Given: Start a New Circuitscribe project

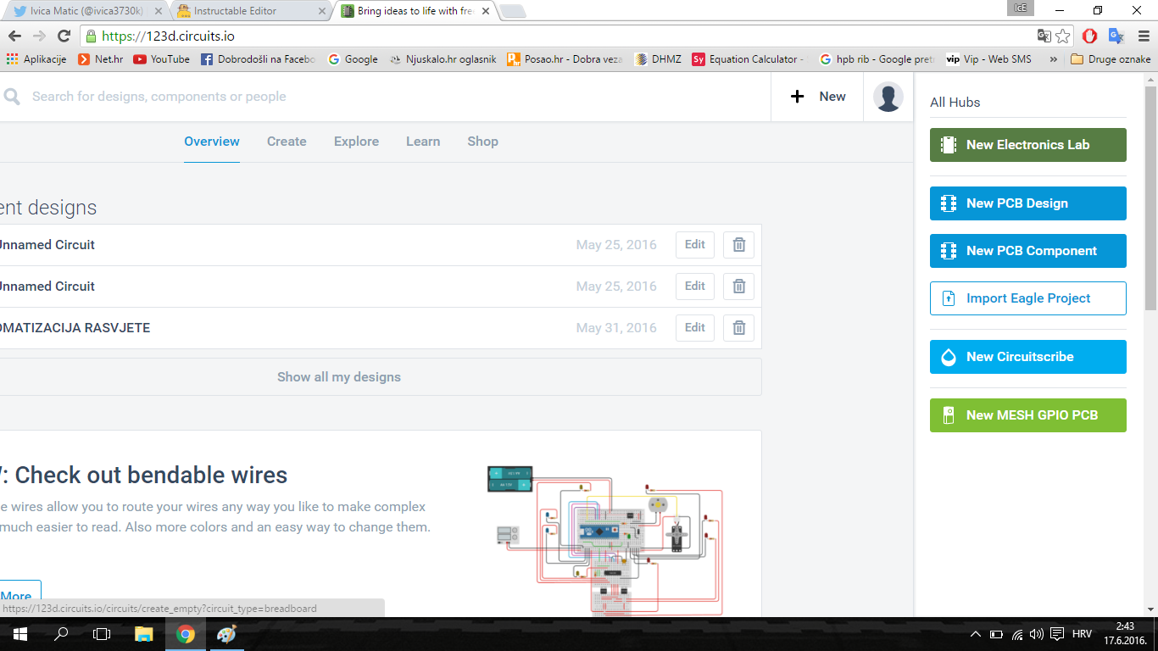Looking at the screenshot, I should (x=1028, y=357).
